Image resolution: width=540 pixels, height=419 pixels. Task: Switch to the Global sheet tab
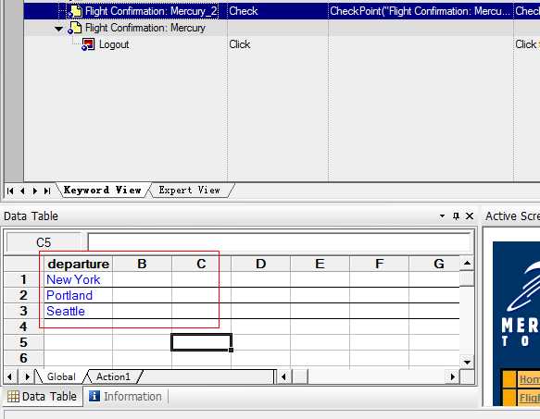pos(61,376)
